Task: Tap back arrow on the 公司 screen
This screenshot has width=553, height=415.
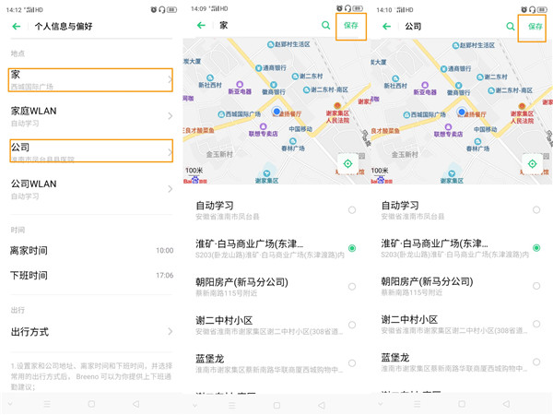Action: (x=385, y=27)
